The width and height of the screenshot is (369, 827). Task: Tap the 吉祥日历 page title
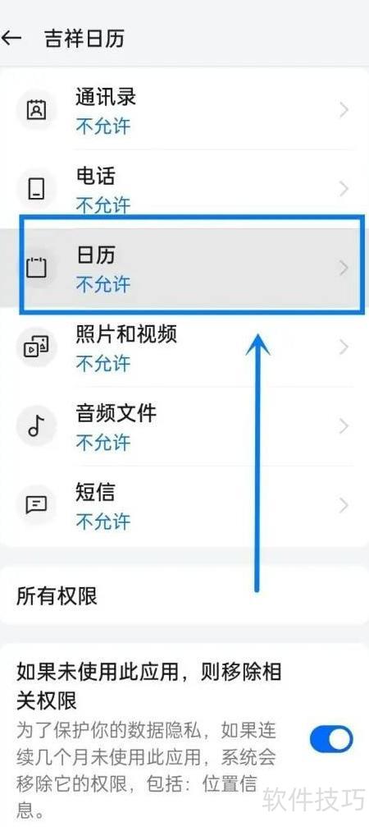click(x=84, y=39)
